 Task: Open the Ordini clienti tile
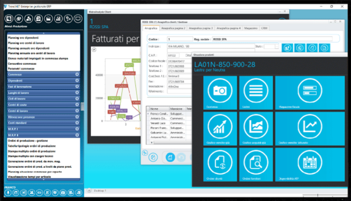220,165
